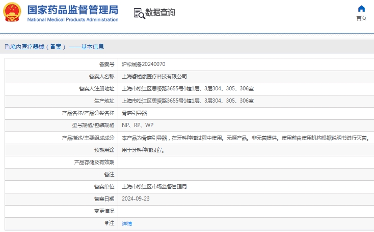374x232 pixels.
Task: Click the 备案号 row label
Action: tap(107, 64)
